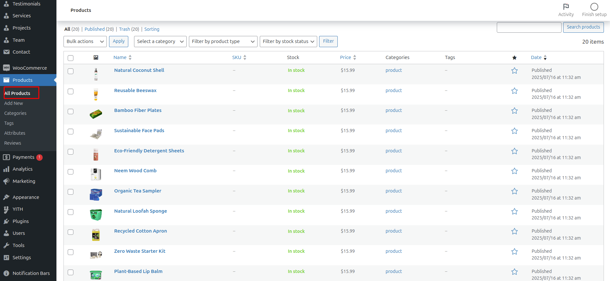
Task: Select the Reusable Beeswax row checkbox
Action: click(x=71, y=91)
